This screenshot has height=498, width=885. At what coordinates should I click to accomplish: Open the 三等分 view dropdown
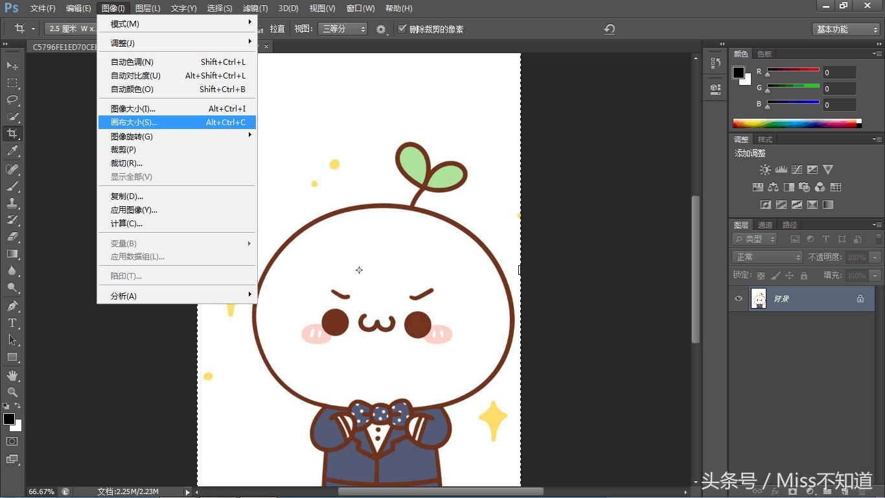[x=343, y=29]
